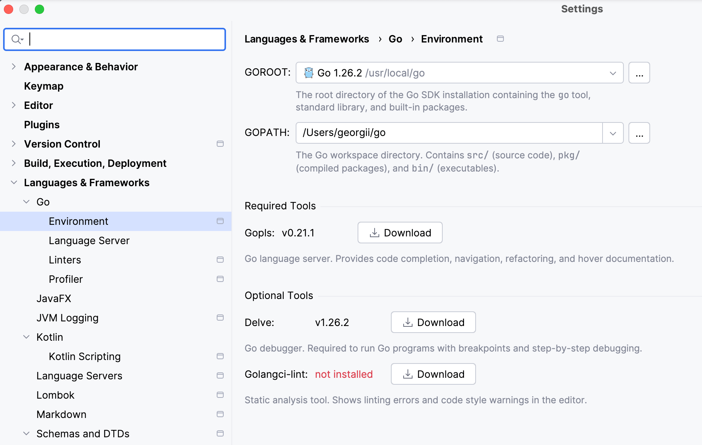
Task: Click the Delve version v1.26.2 text
Action: pyautogui.click(x=332, y=323)
